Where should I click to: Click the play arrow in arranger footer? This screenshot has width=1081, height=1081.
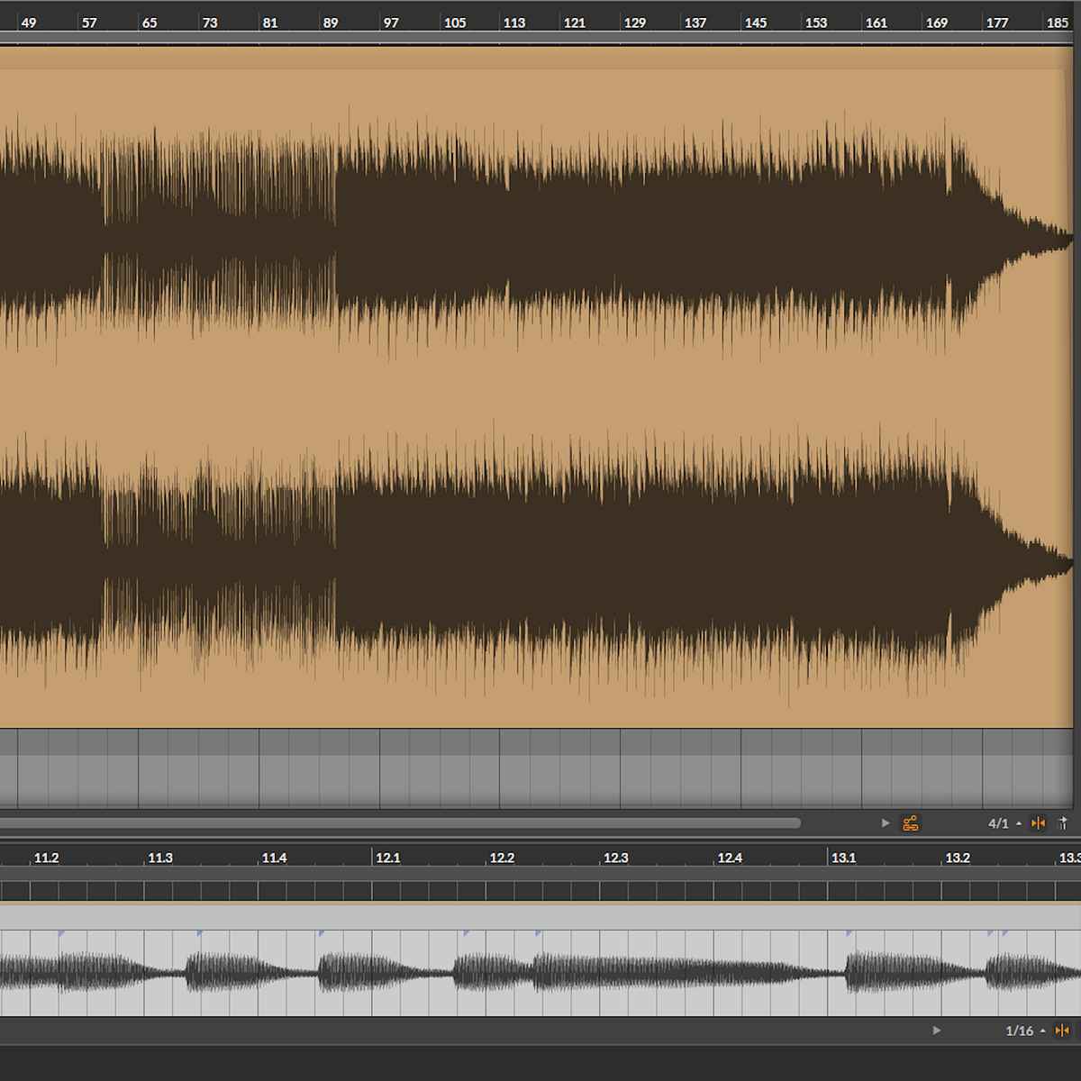point(886,823)
